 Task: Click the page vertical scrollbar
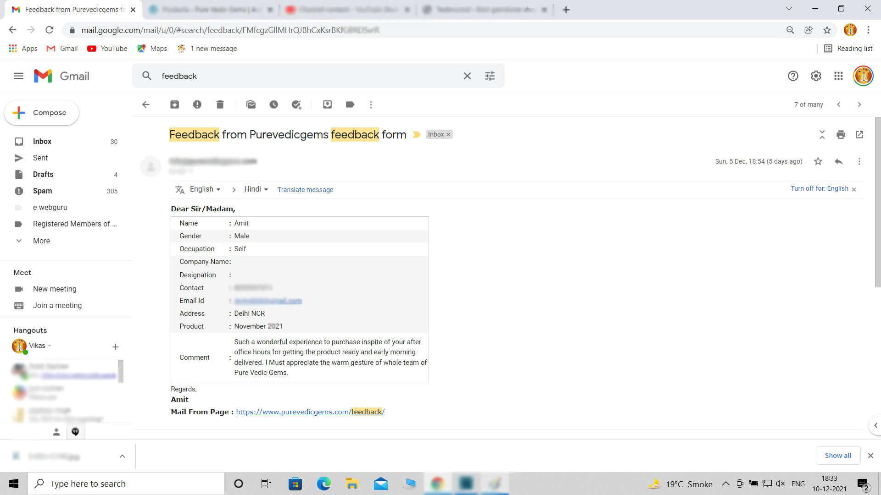tap(878, 202)
